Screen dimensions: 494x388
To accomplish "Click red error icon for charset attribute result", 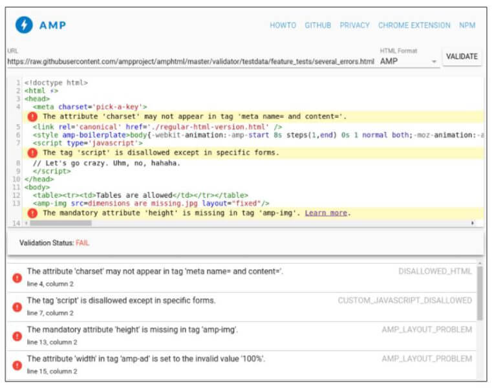I will coord(17,277).
